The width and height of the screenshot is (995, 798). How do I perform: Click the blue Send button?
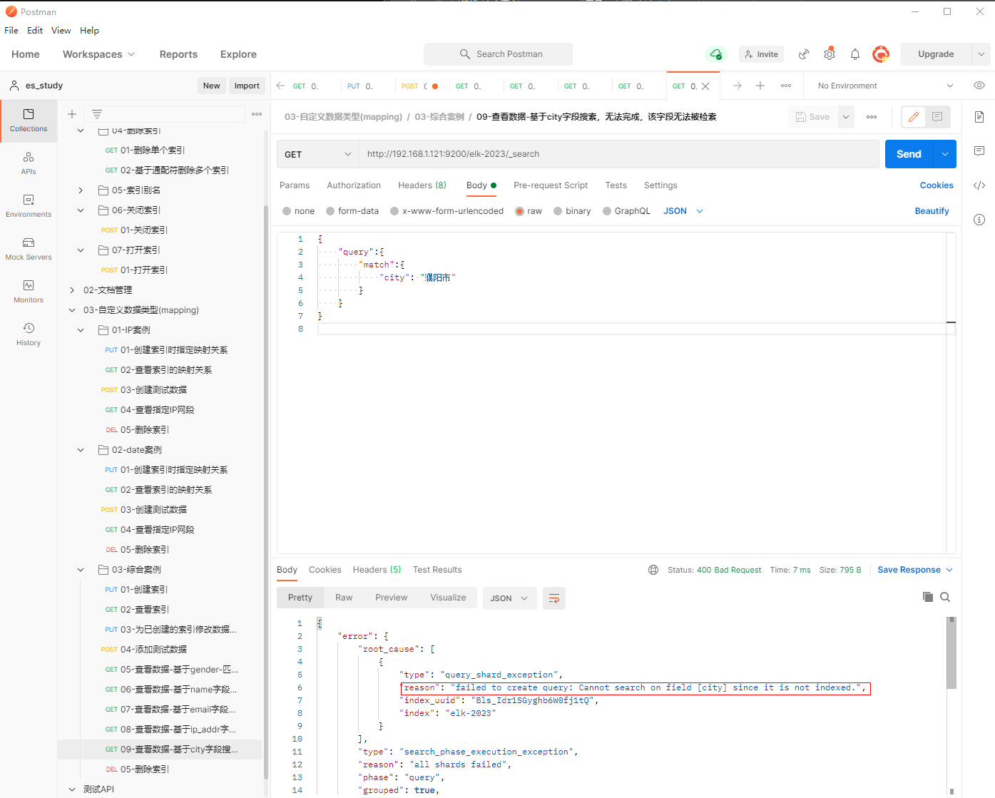[908, 154]
